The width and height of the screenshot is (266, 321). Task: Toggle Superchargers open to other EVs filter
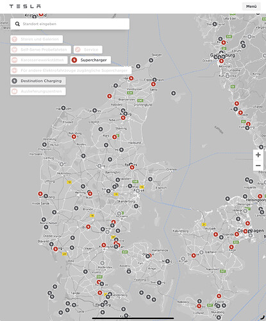pos(71,71)
